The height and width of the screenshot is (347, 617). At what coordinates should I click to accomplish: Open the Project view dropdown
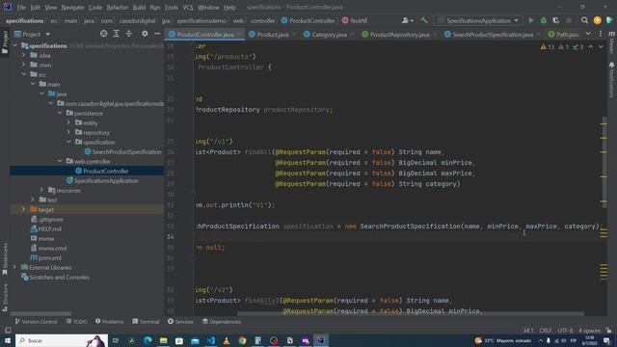tap(32, 35)
